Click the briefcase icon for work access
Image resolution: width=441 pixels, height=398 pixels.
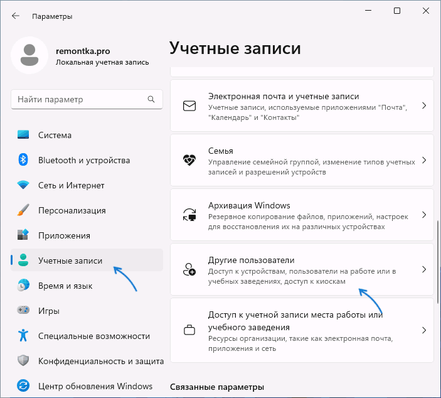pyautogui.click(x=189, y=330)
